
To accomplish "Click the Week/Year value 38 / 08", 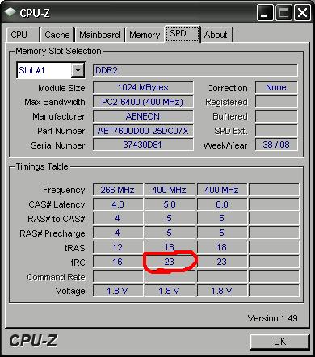I will [x=276, y=145].
